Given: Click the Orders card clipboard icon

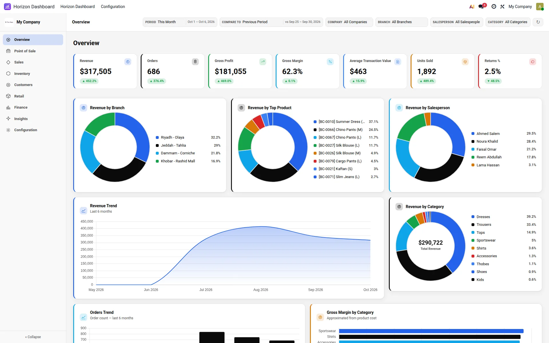Looking at the screenshot, I should [x=195, y=62].
